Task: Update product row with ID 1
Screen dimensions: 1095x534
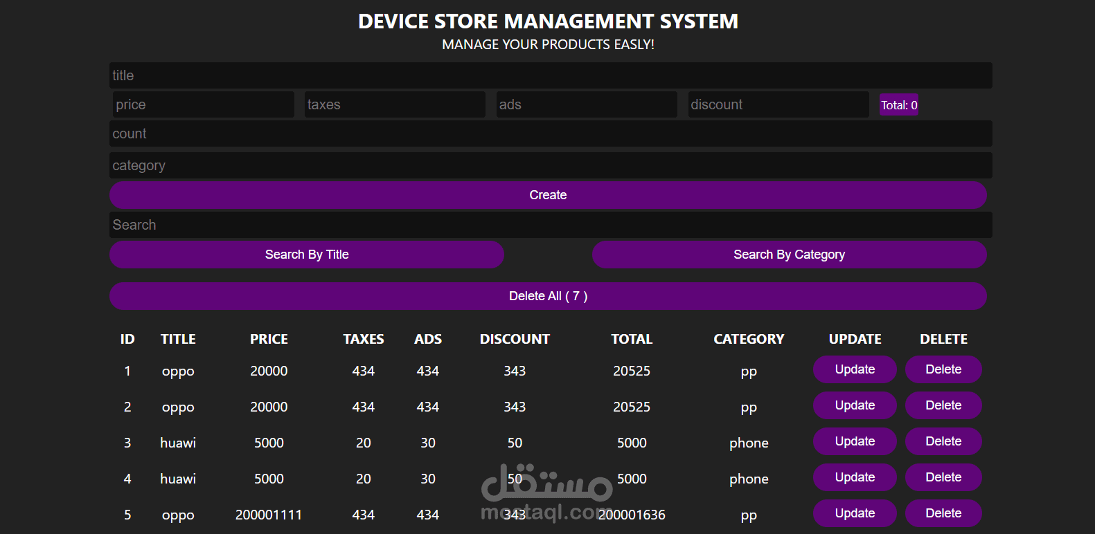Action: tap(855, 369)
